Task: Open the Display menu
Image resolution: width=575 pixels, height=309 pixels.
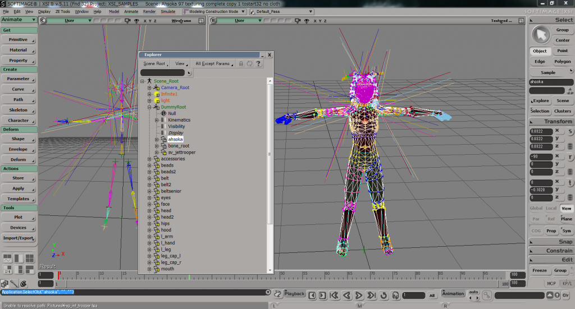Action: pos(44,12)
